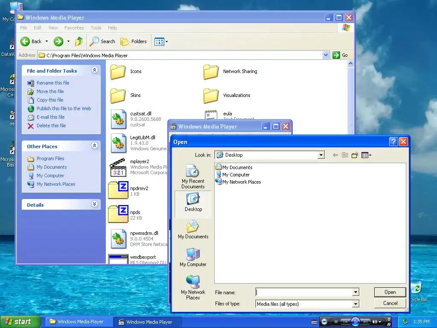437x328 pixels.
Task: Click the green Forward arrow button
Action: pos(58,41)
